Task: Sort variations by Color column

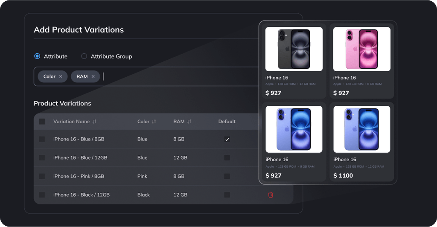Action: click(x=154, y=122)
